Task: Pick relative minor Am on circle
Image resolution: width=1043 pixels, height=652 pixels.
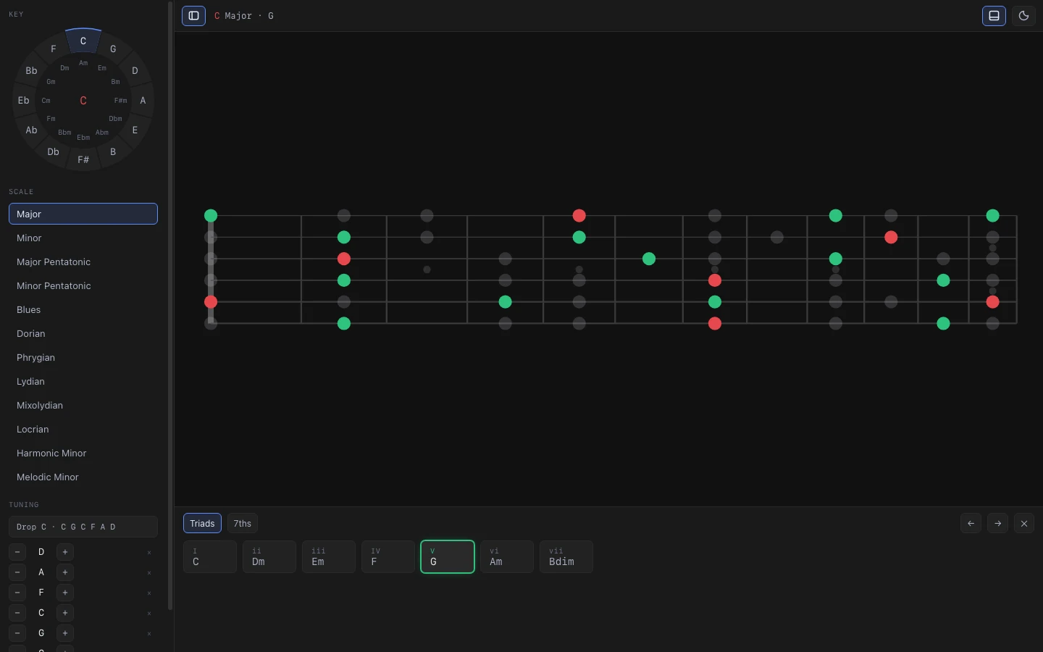Action: click(x=83, y=63)
